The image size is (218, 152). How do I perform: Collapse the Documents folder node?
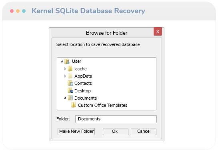65,98
